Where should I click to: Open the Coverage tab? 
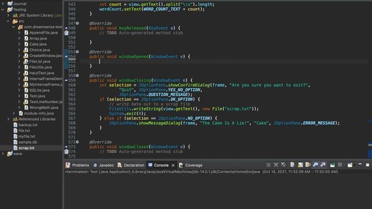point(191,165)
